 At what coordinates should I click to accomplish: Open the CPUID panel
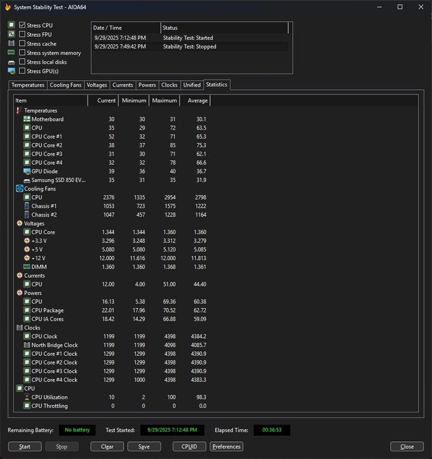189,447
